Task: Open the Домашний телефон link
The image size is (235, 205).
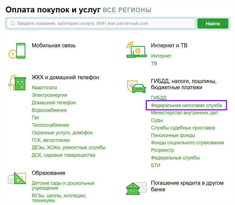Action: tap(54, 103)
